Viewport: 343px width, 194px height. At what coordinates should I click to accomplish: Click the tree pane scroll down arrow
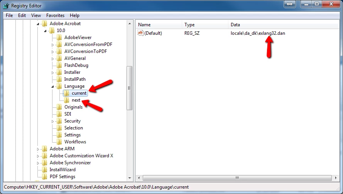(x=130, y=178)
